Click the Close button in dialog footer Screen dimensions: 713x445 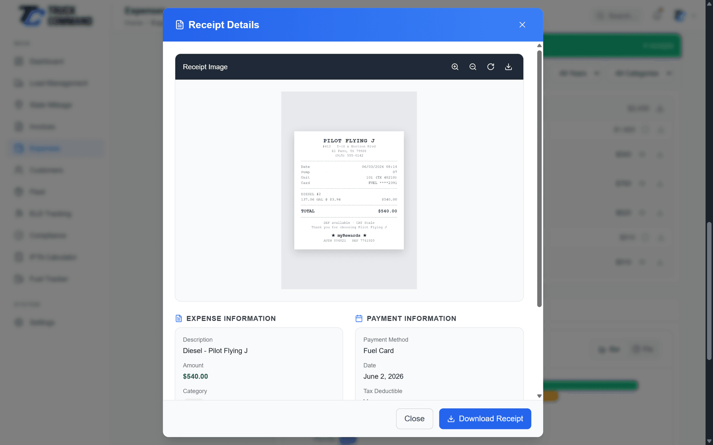click(414, 419)
